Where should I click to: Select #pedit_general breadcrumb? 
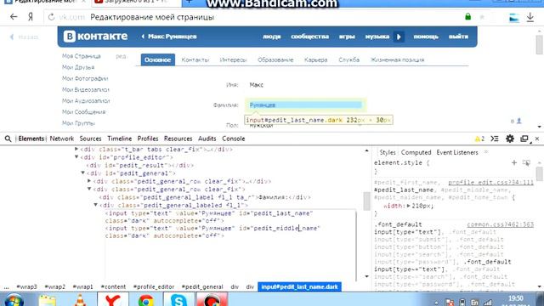pos(202,287)
